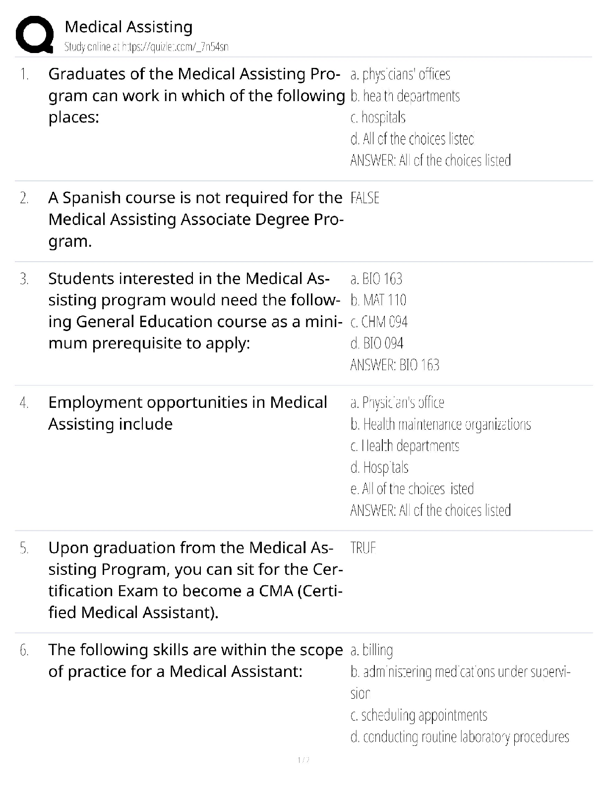
Task: Click the FALSE answer for question 2
Action: pyautogui.click(x=364, y=198)
